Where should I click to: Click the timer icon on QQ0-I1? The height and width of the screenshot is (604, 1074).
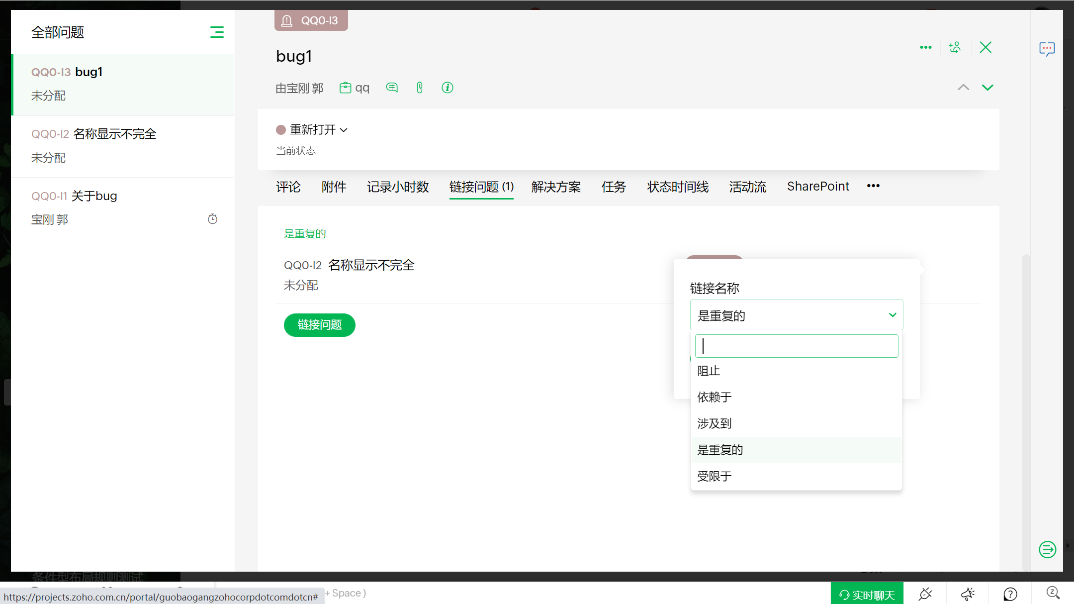212,219
